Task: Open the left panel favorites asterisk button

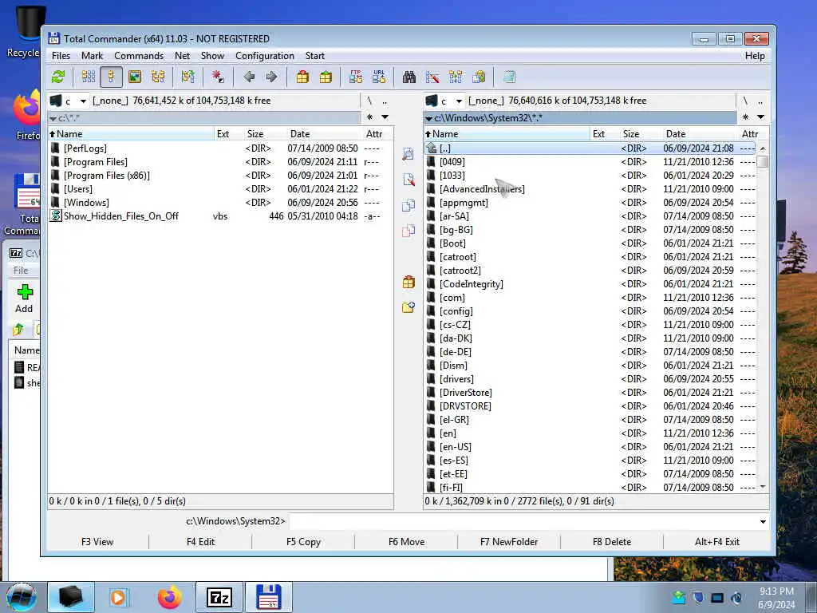Action: [x=369, y=117]
